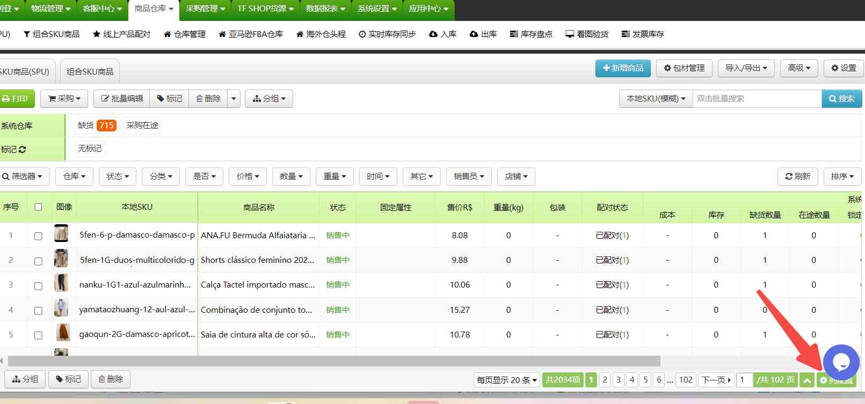This screenshot has width=865, height=404.
Task: Expand the caret next to 删除
Action: [x=234, y=99]
